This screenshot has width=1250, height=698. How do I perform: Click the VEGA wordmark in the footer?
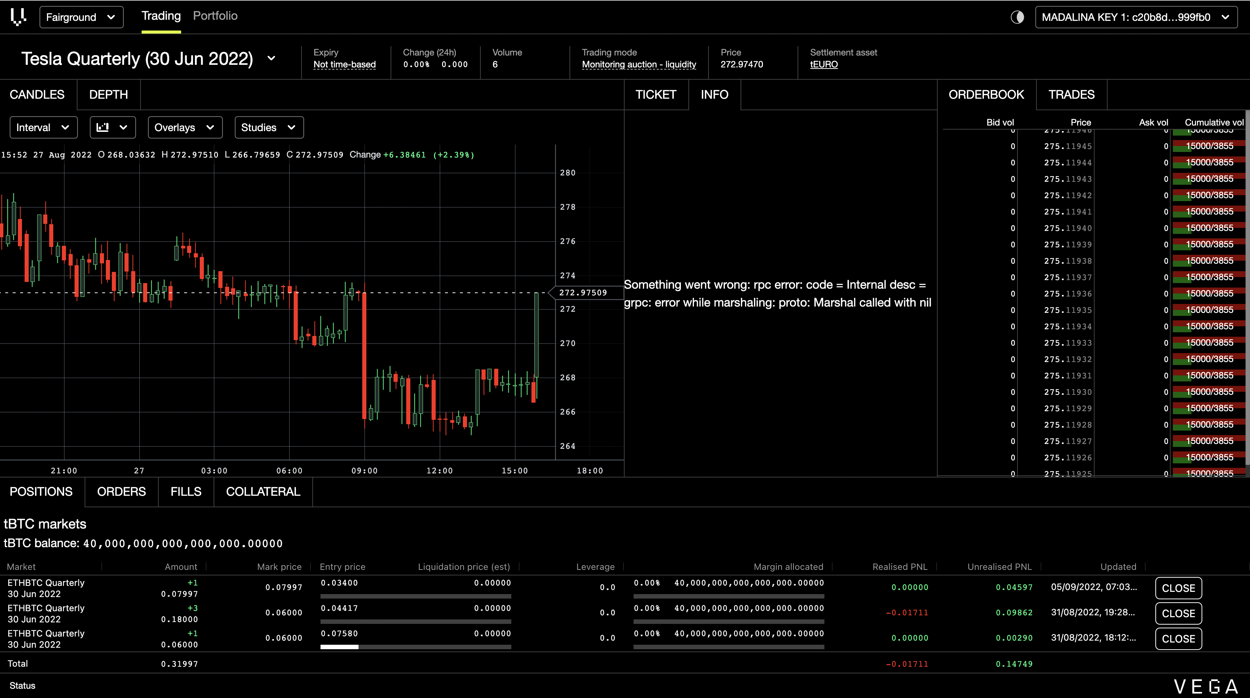coord(1206,686)
